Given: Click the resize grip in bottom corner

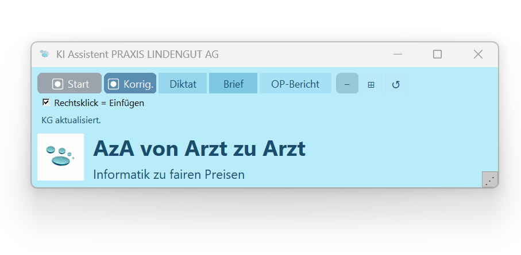Looking at the screenshot, I should (x=489, y=179).
